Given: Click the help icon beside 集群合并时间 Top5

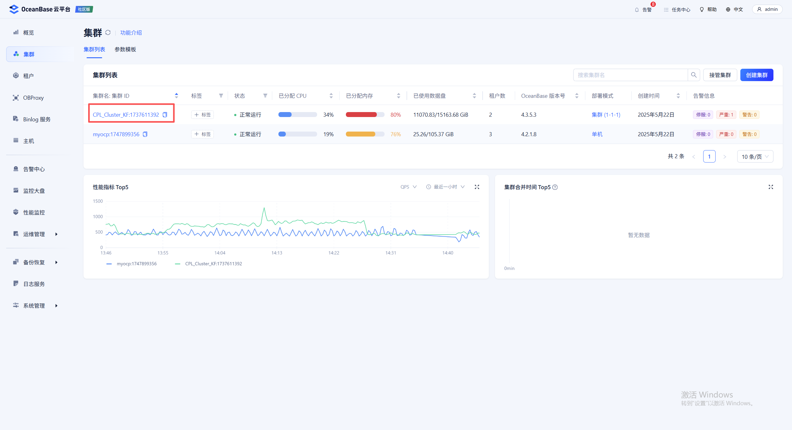Looking at the screenshot, I should [555, 187].
